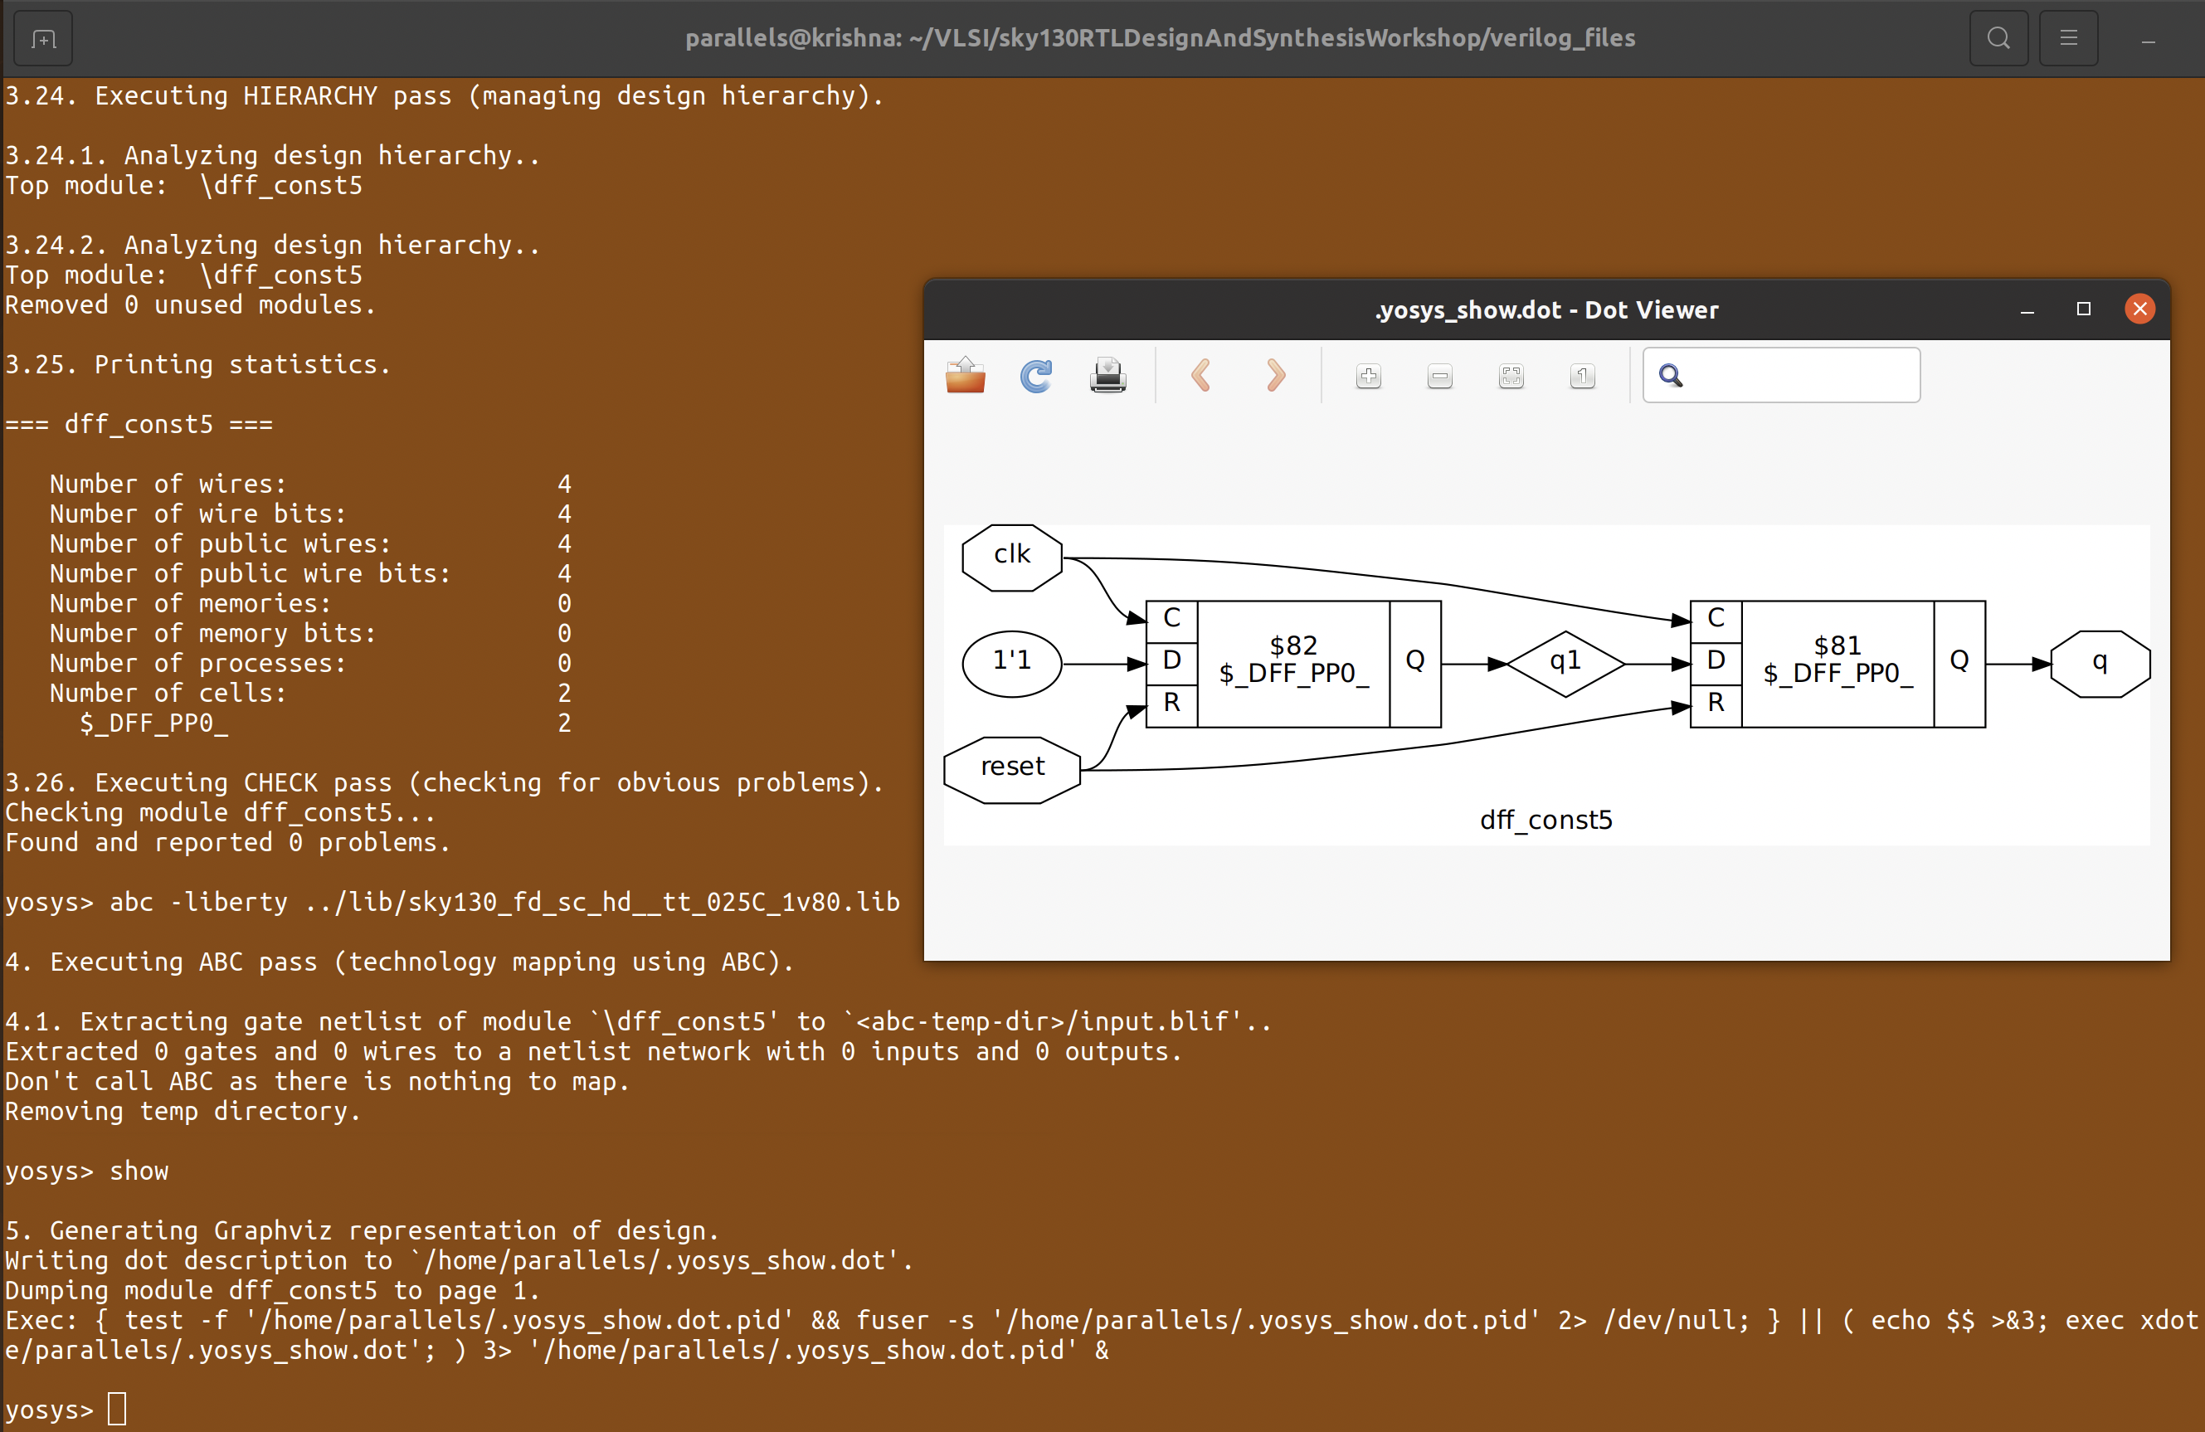
Task: Go to the next graph page
Action: click(x=1276, y=374)
